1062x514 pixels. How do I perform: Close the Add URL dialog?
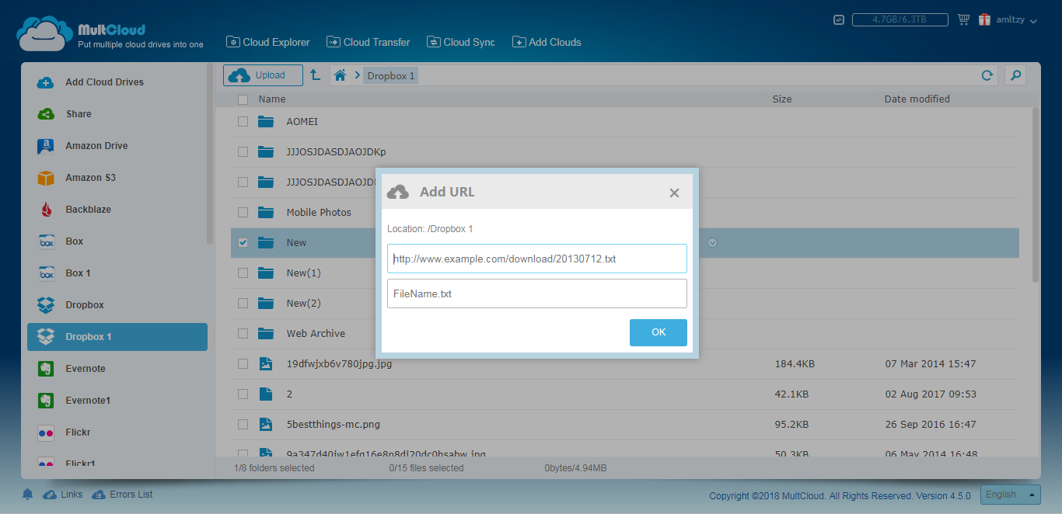click(674, 193)
